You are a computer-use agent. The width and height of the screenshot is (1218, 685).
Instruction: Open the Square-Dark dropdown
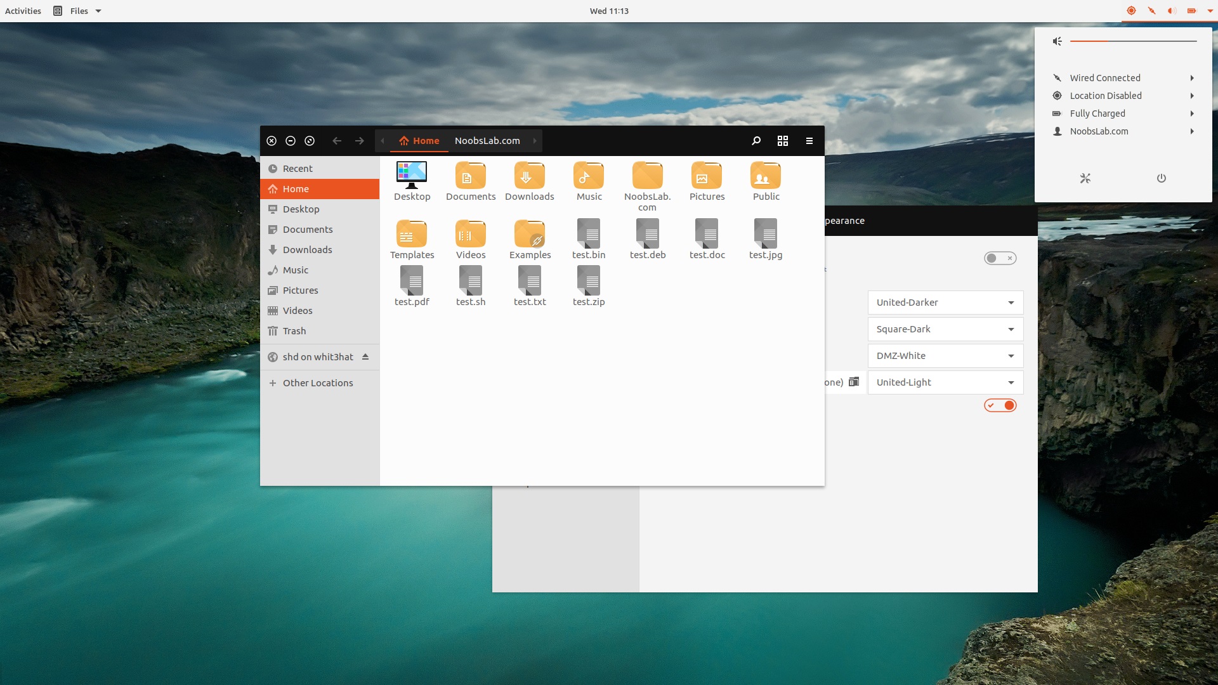(944, 329)
